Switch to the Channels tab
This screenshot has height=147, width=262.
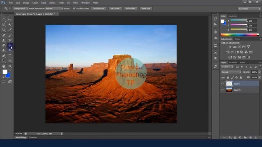(x=233, y=62)
